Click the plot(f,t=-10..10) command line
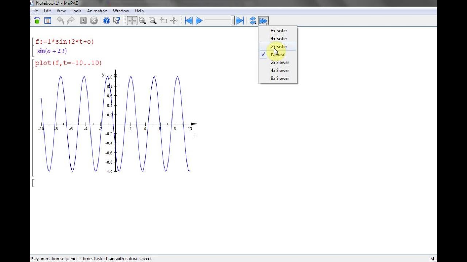The image size is (467, 262). point(68,63)
